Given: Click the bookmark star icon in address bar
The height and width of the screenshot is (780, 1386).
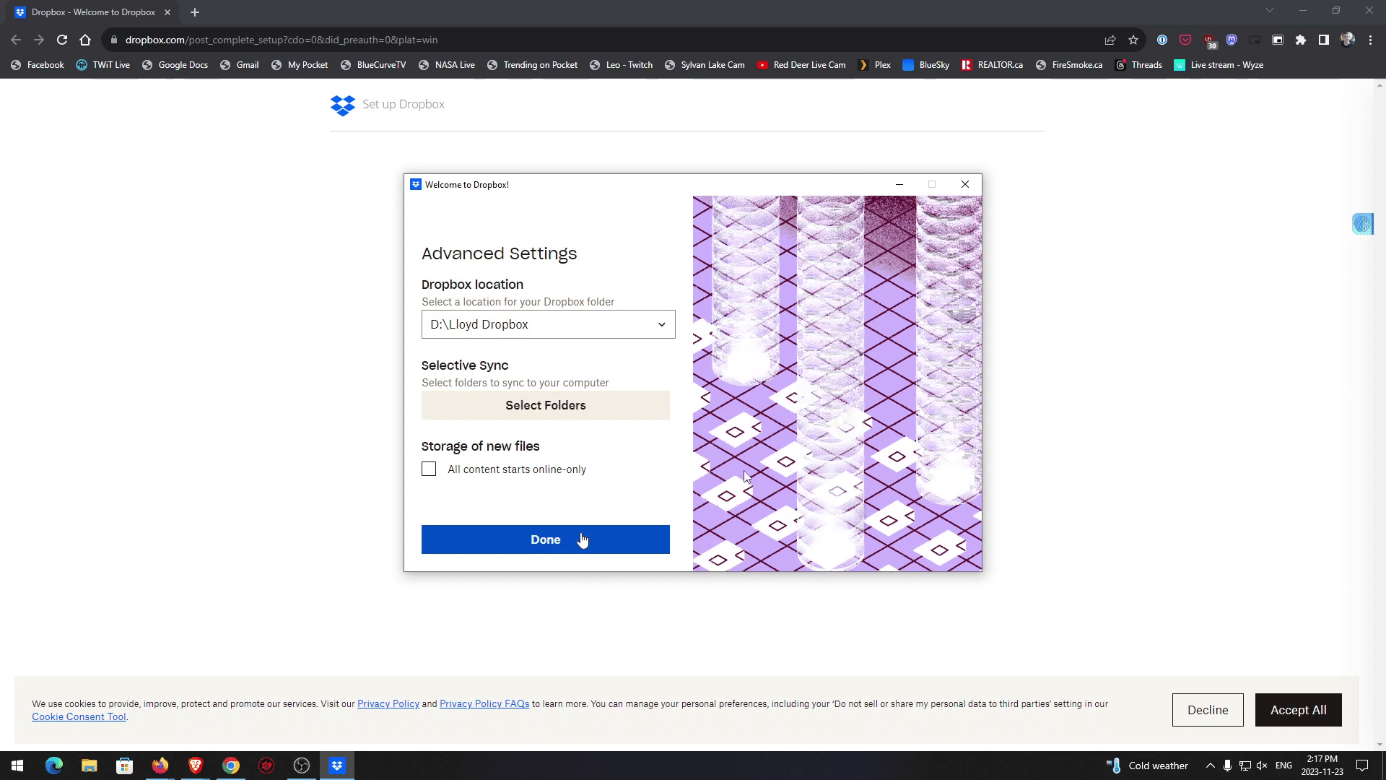Looking at the screenshot, I should (1133, 40).
